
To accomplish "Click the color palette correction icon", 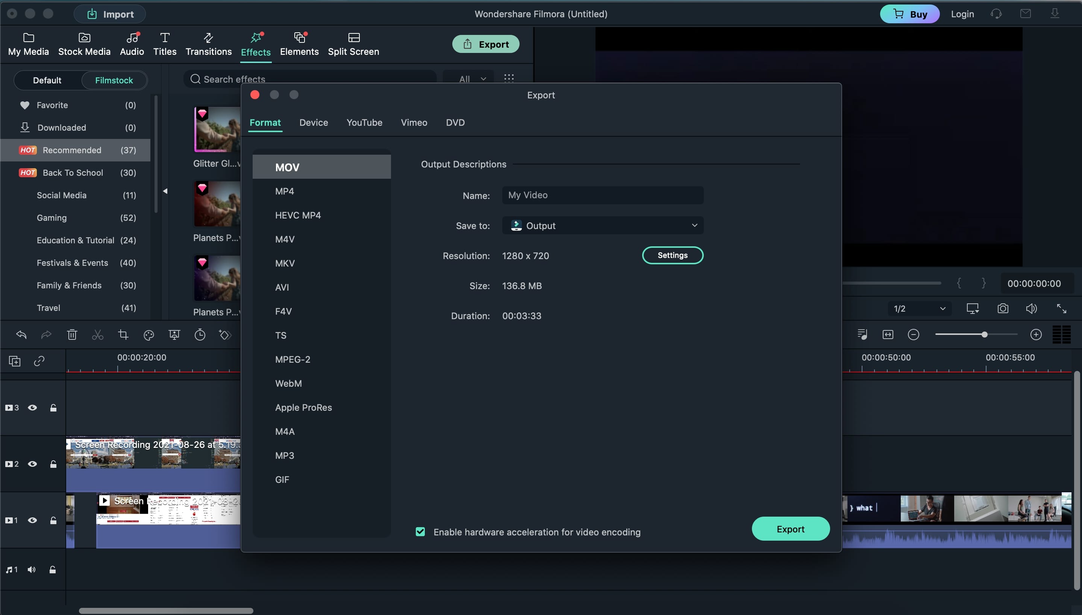I will coord(149,335).
